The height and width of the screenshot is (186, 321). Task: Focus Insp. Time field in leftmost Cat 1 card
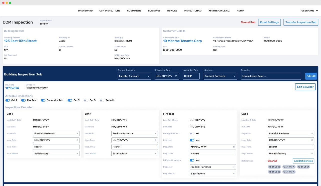pos(56,147)
